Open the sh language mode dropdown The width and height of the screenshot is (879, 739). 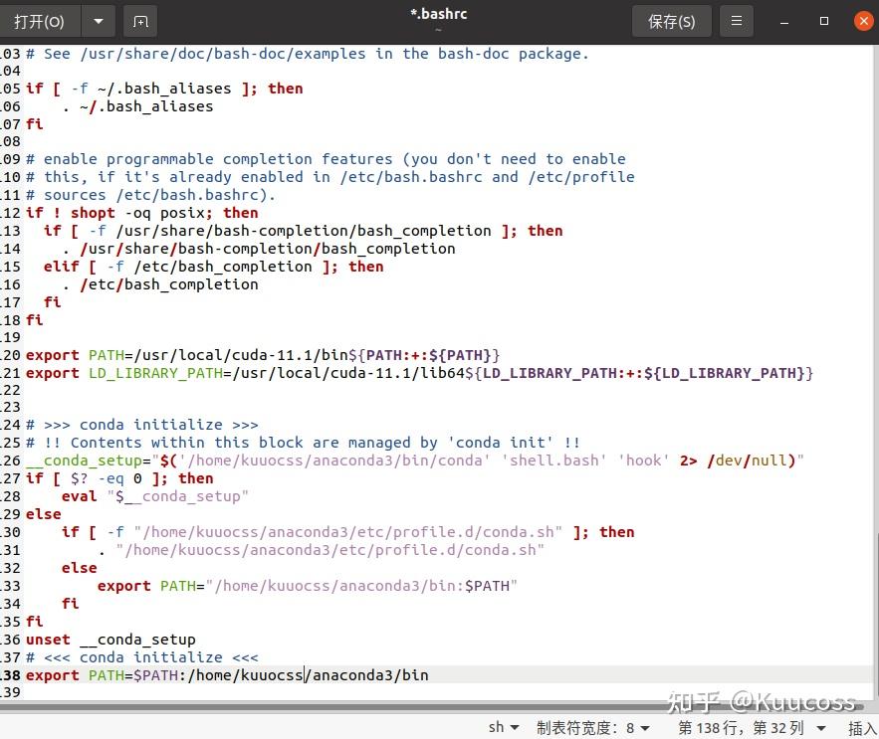click(x=503, y=727)
